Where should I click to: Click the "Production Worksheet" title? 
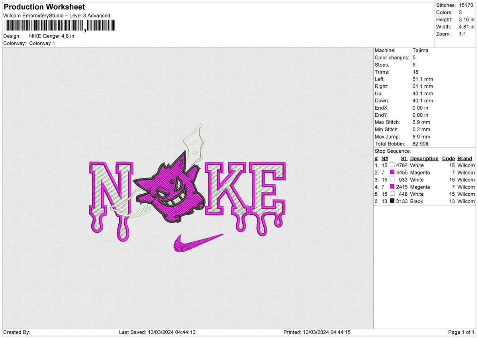pos(44,7)
